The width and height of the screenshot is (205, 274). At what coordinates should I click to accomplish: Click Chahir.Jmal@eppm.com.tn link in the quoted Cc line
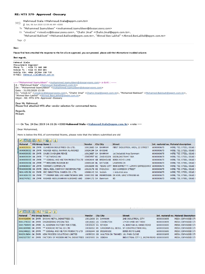(102, 93)
